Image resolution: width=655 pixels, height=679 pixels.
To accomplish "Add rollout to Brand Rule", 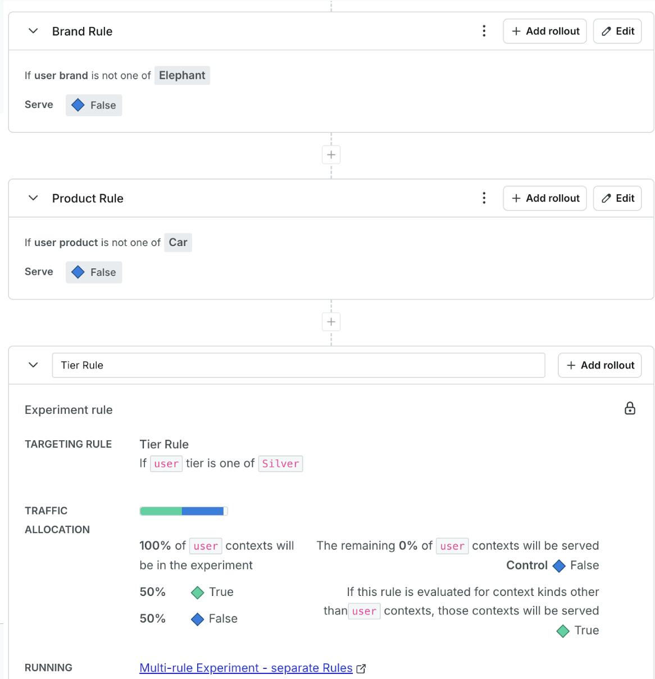I will (x=545, y=31).
